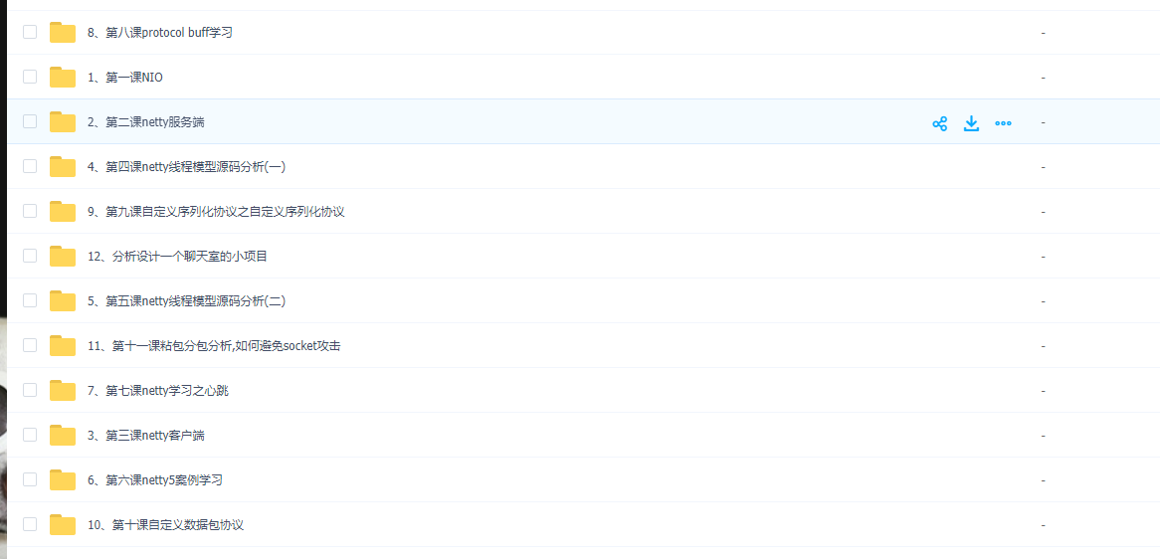Viewport: 1160px width, 559px height.
Task: Click folder icon of 第十一课粘包分包分析
Action: [63, 345]
